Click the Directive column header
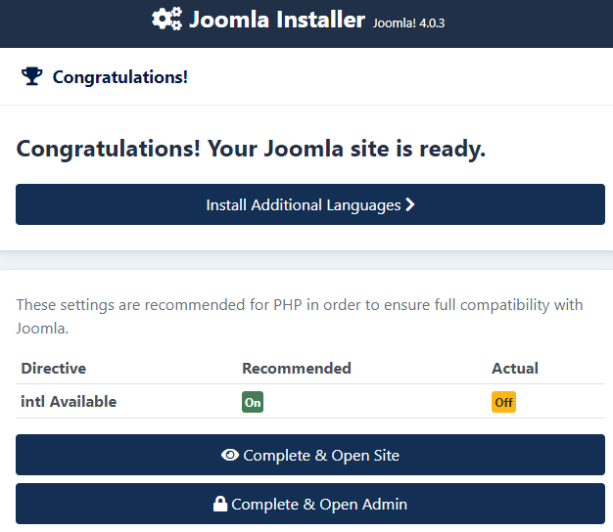 pos(54,369)
